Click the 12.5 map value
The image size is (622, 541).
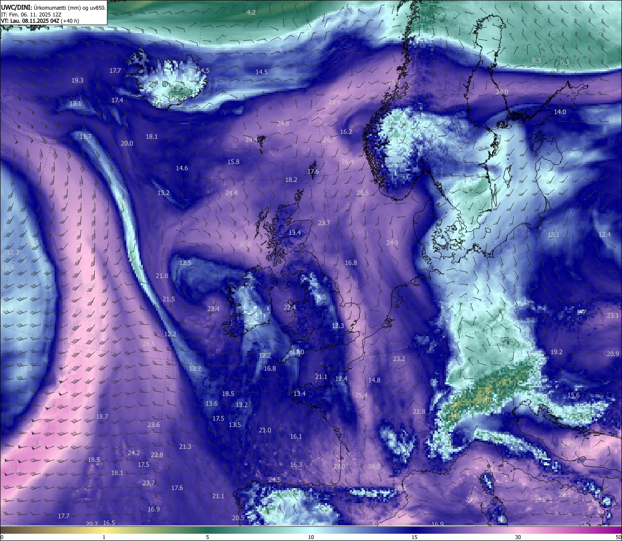tap(185, 262)
